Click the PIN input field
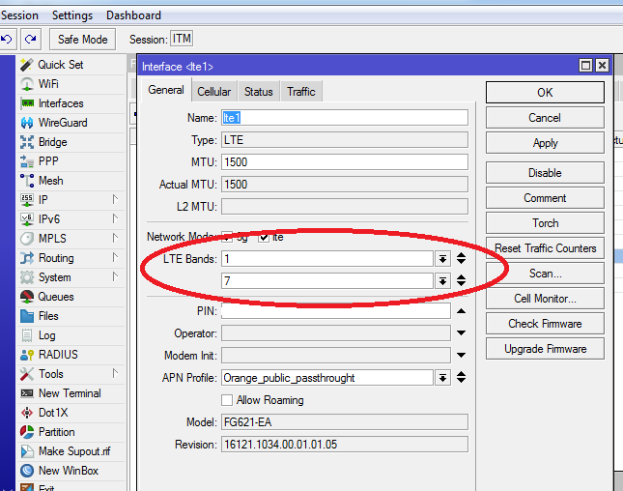Screen dimensions: 623x491 coord(336,311)
